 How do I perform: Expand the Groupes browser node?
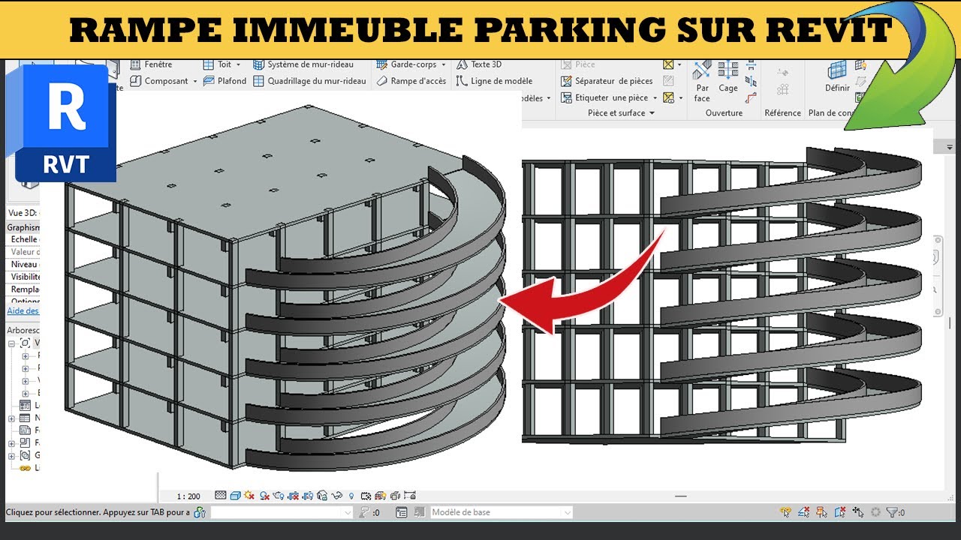click(12, 455)
